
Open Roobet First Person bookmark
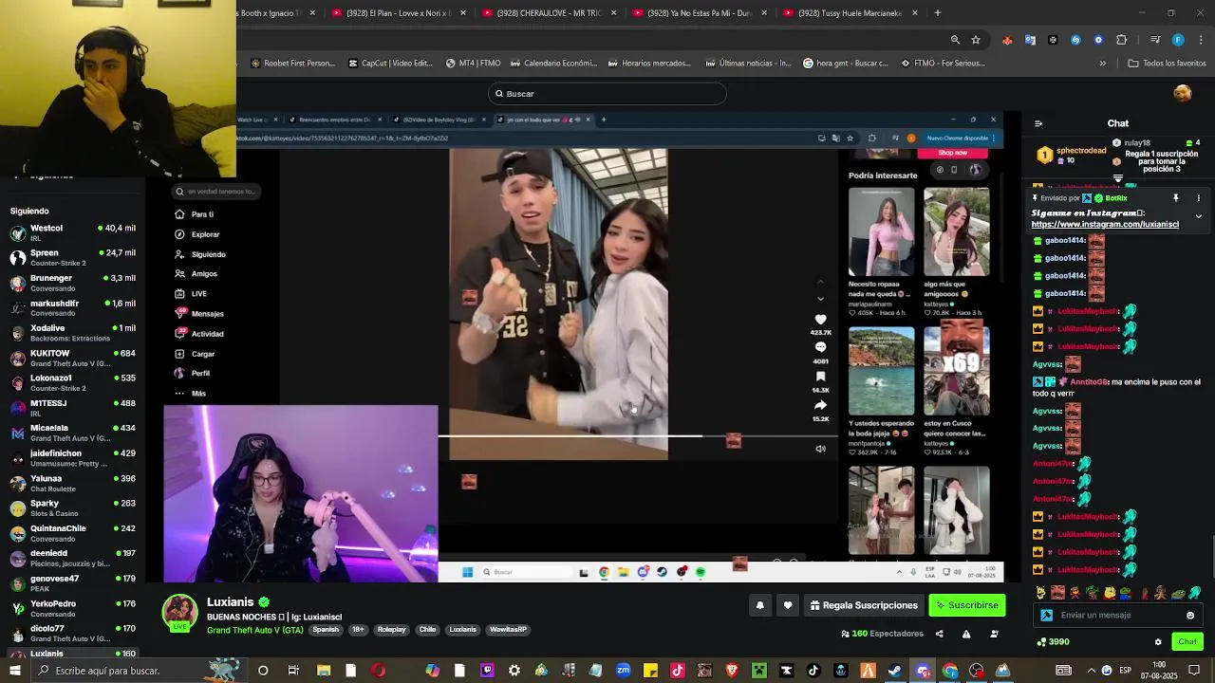pos(292,64)
